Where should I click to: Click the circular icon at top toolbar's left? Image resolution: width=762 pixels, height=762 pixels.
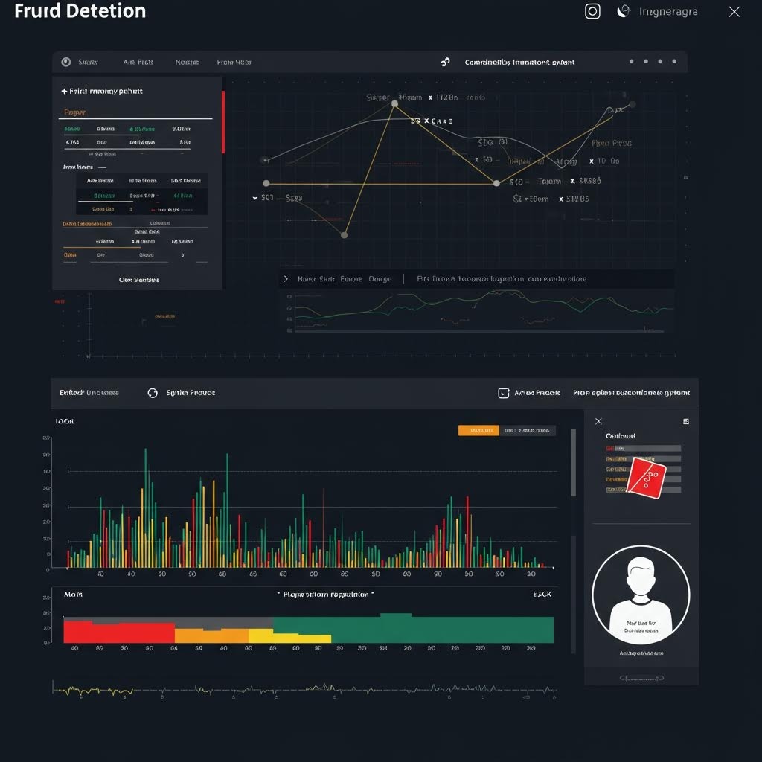65,63
